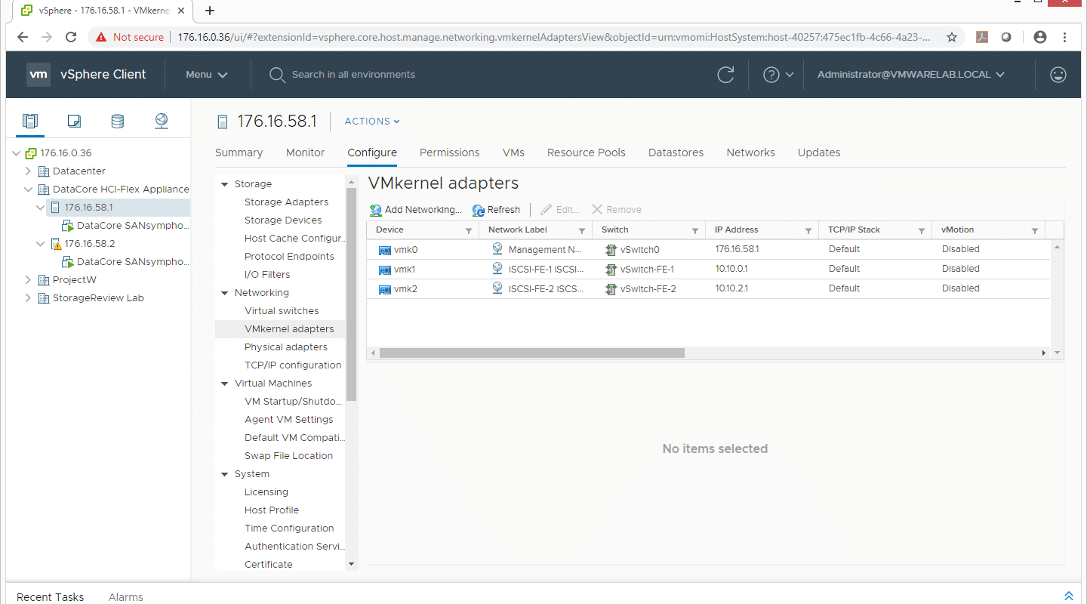
Task: Open Physical adapters settings
Action: tap(286, 347)
